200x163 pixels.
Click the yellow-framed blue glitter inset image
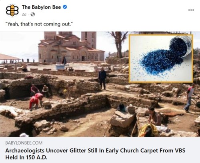[x=161, y=58]
